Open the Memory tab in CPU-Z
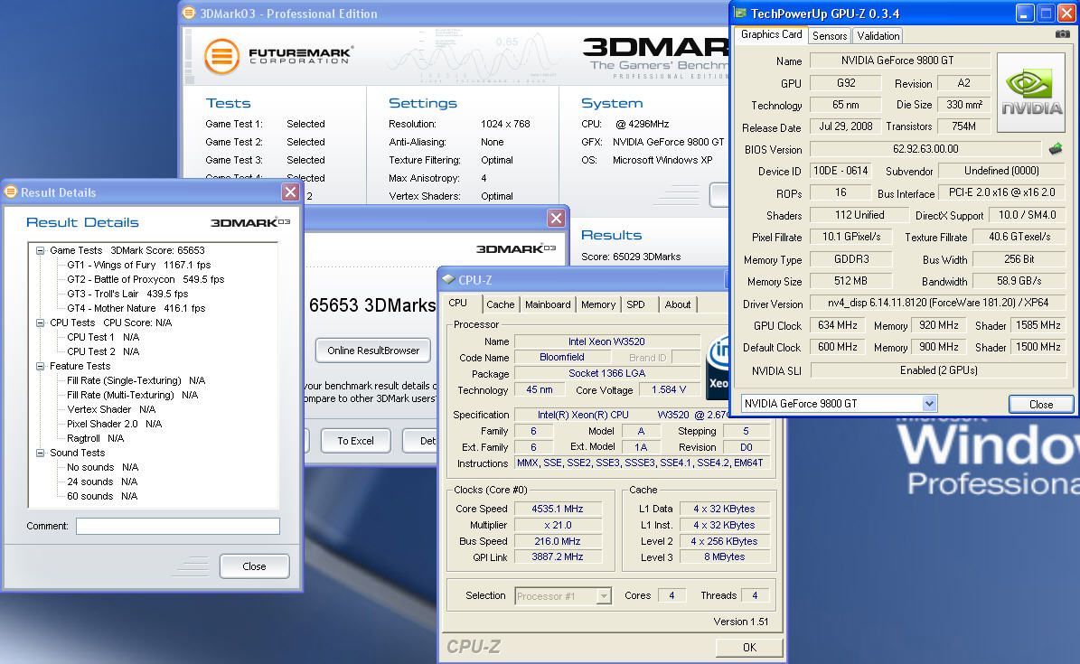Image resolution: width=1080 pixels, height=664 pixels. 598,304
